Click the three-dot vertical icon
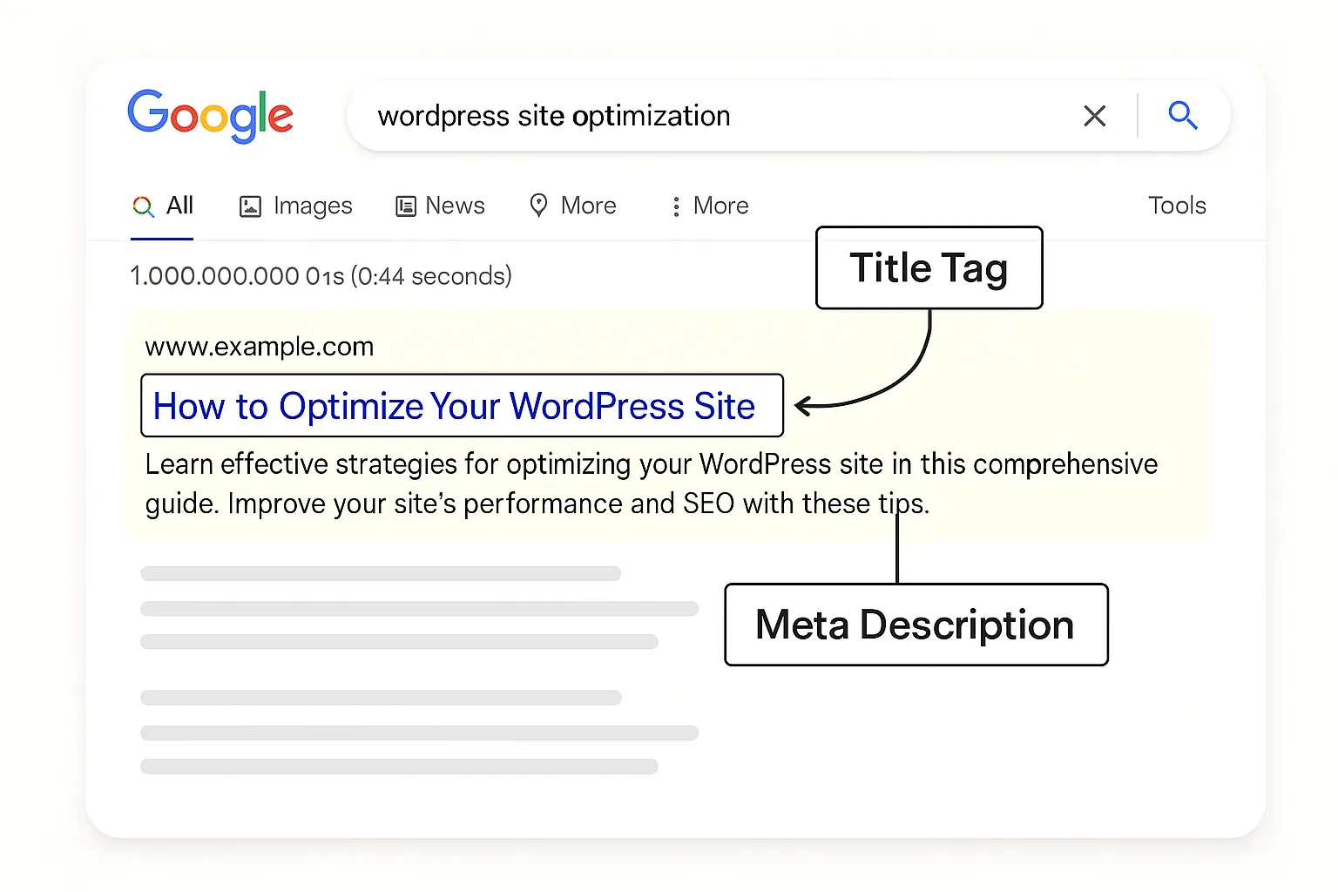This screenshot has width=1338, height=892. (x=676, y=206)
